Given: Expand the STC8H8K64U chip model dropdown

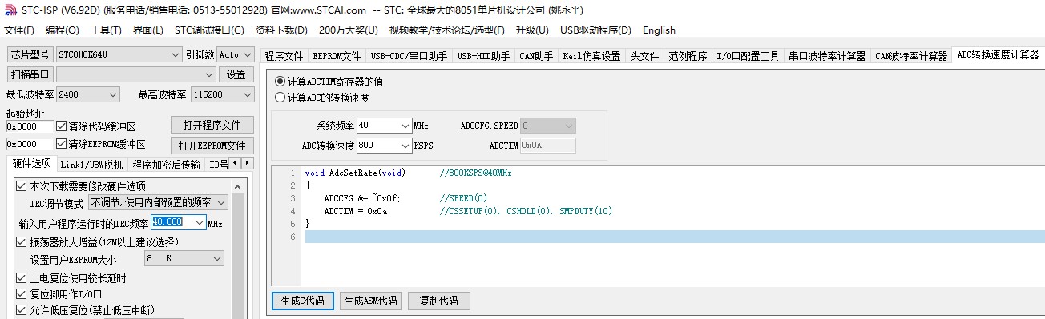Looking at the screenshot, I should 176,54.
